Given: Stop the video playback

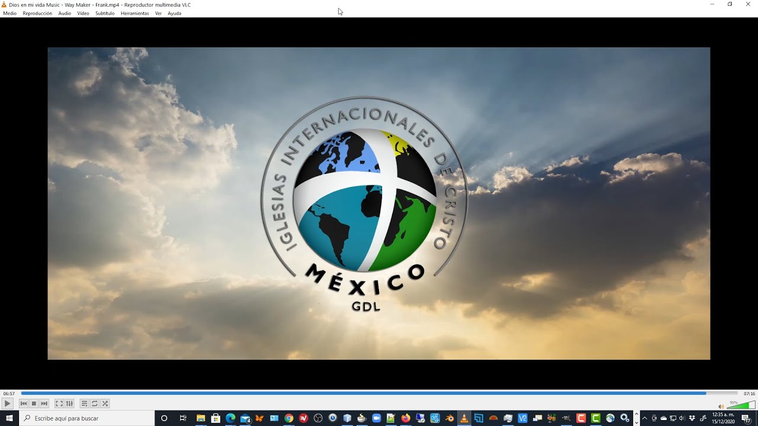Looking at the screenshot, I should [34, 404].
